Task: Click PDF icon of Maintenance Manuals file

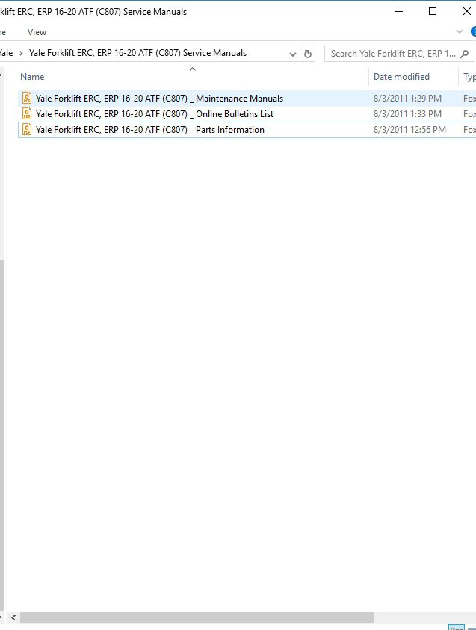Action: point(27,98)
